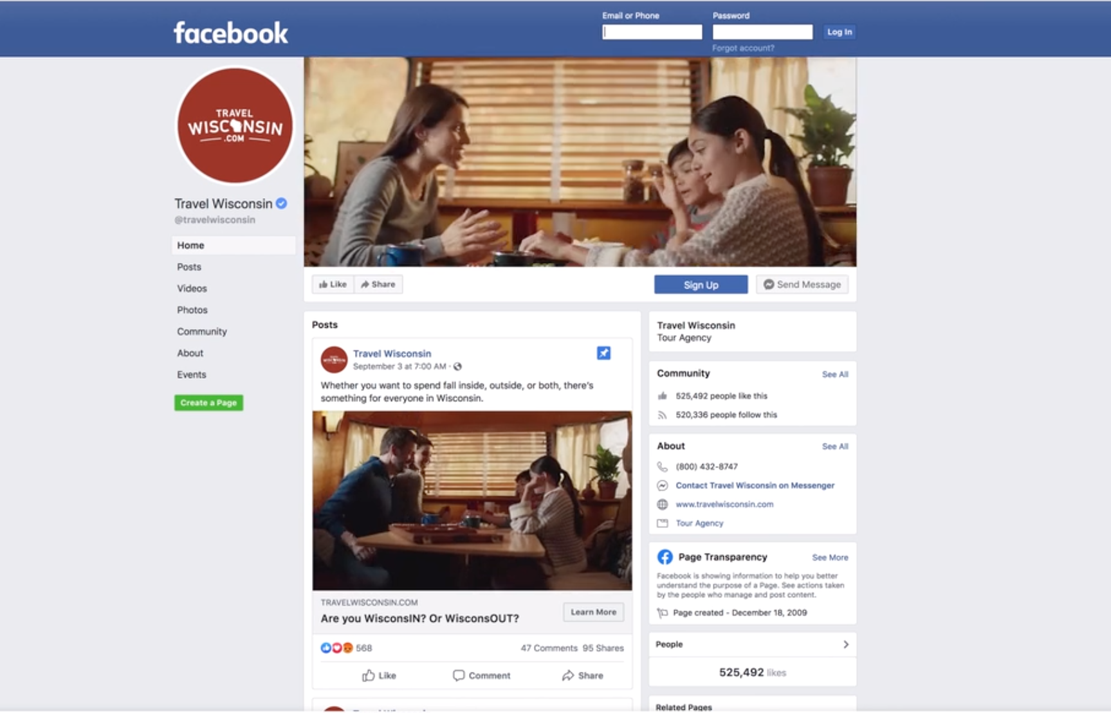Click the Forgot account? link
Viewport: 1111px width, 713px height.
(x=743, y=48)
